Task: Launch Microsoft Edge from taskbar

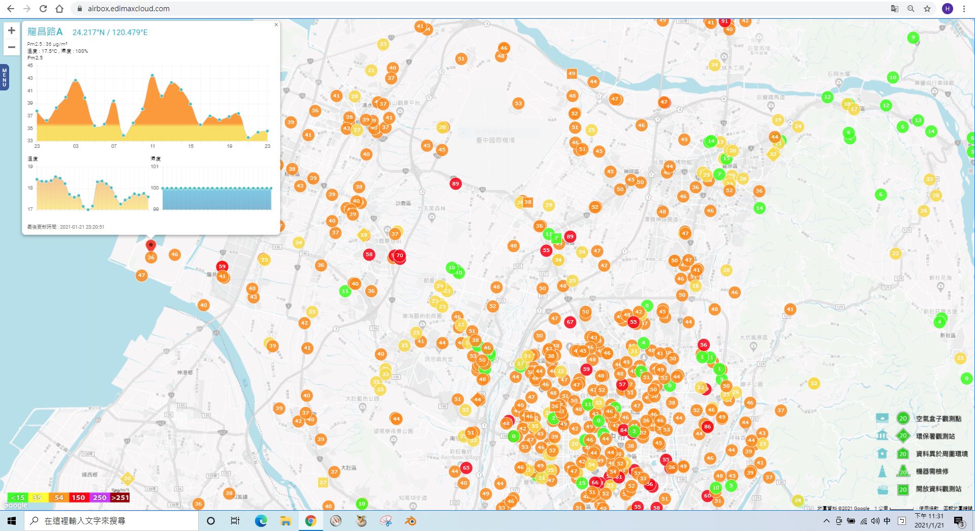Action: tap(261, 521)
